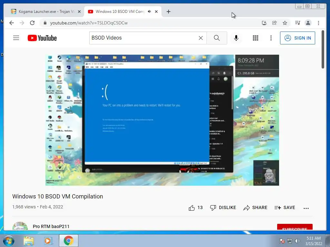
Task: Click SAVE to add to playlist
Action: pyautogui.click(x=285, y=207)
